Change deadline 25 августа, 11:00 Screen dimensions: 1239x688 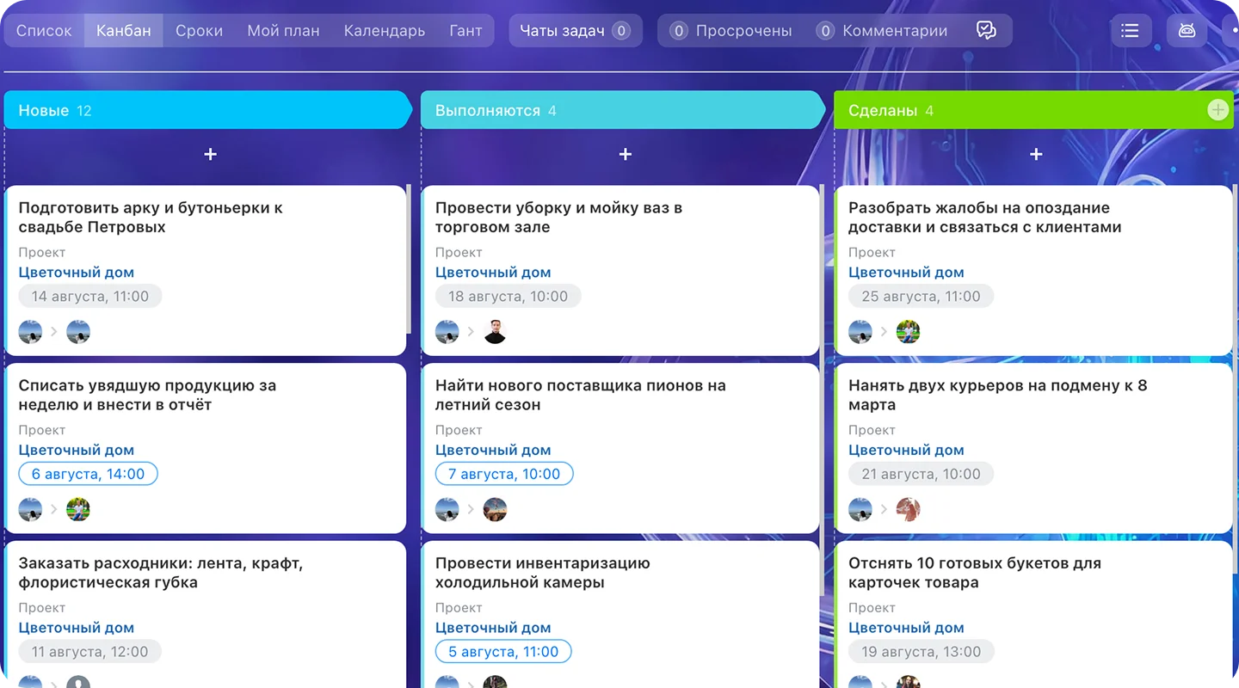(921, 297)
